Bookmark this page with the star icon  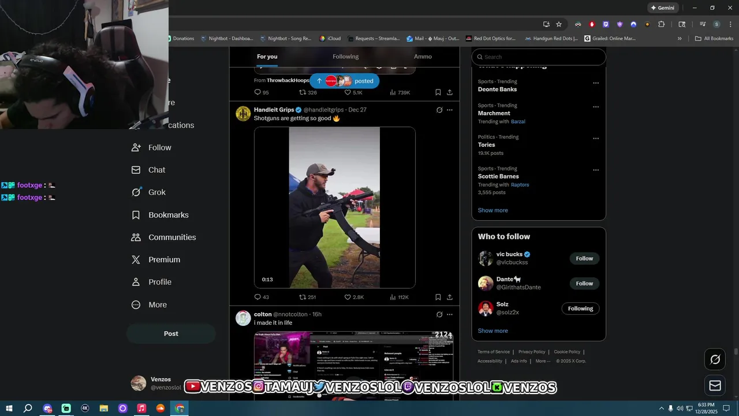pos(559,24)
